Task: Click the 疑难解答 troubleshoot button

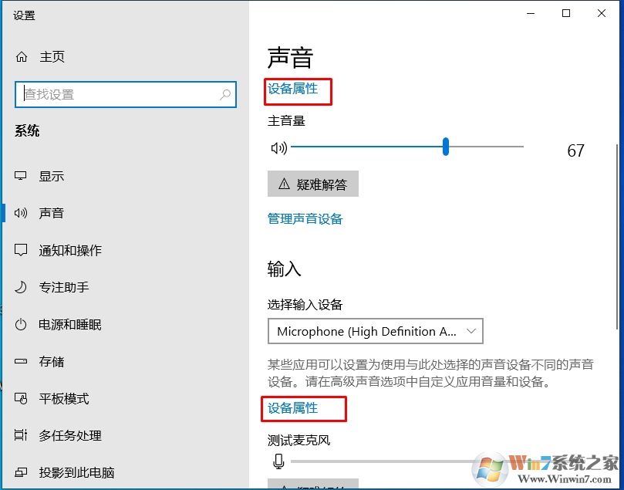Action: 312,184
